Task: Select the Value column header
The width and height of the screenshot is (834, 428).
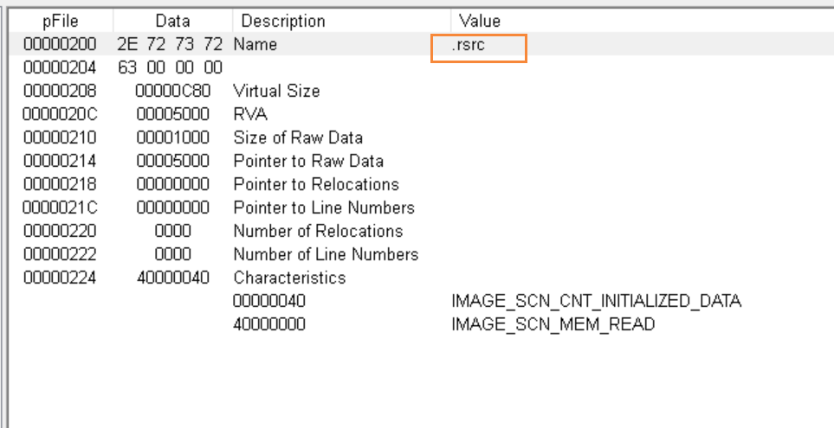Action: (x=480, y=21)
